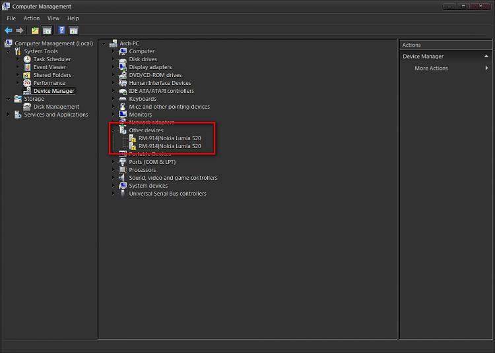Viewport: 495px width, 353px height.
Task: Toggle the Show/Hide Action Pane icon
Action: [x=73, y=30]
